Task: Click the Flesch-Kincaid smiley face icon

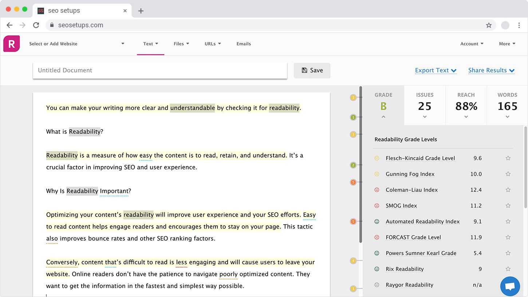Action: pos(377,158)
